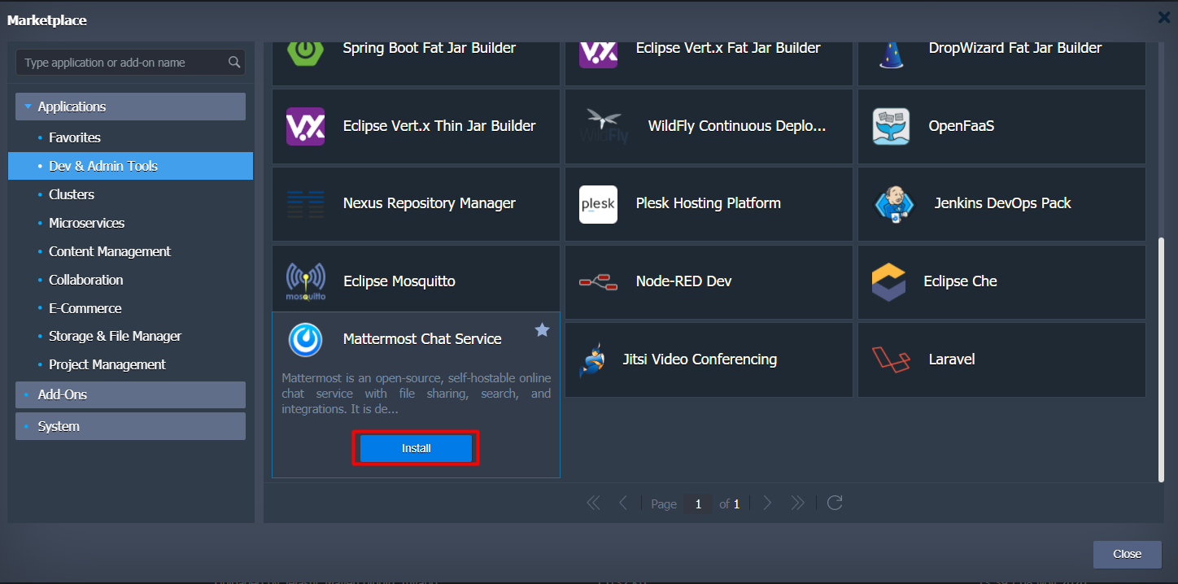The height and width of the screenshot is (584, 1178).
Task: Select WildFly Continuous Deplo... title
Action: click(x=737, y=126)
